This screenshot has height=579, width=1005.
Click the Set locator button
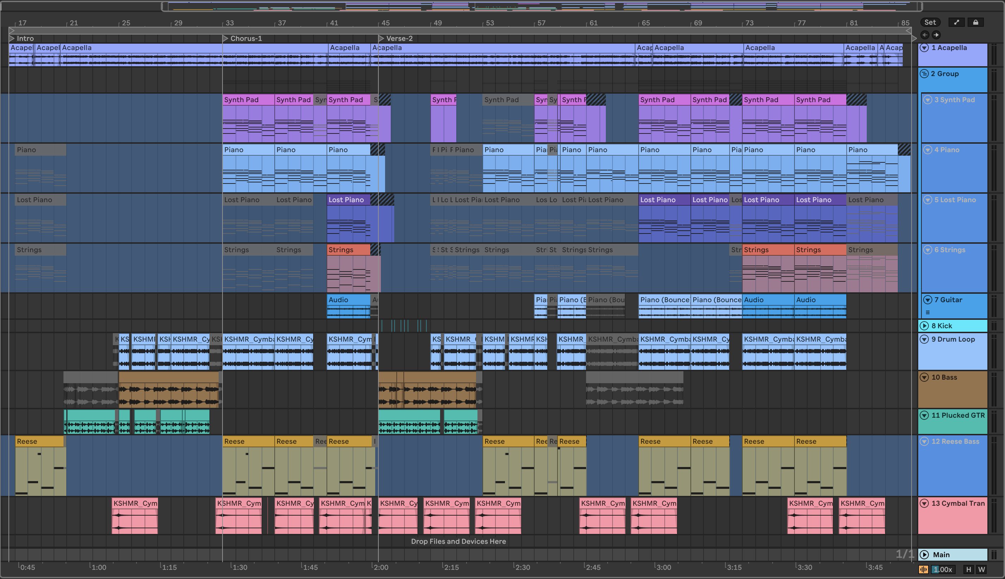coord(930,22)
